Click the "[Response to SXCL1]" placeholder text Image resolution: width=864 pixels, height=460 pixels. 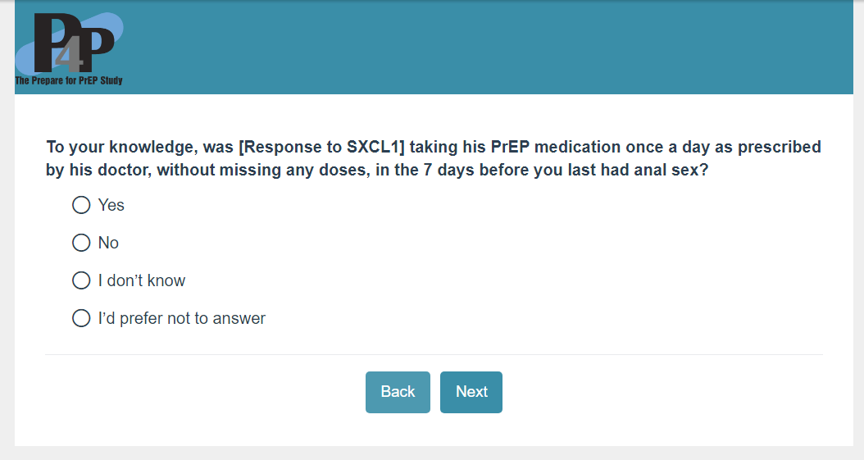click(322, 148)
